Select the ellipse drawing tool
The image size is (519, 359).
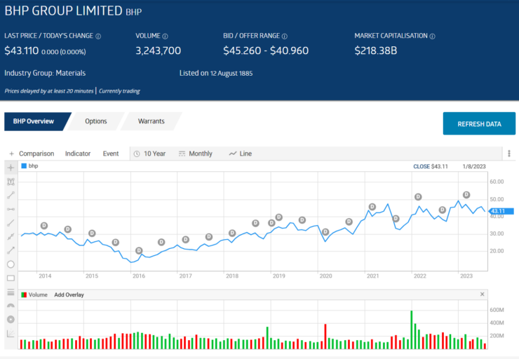coord(11,264)
